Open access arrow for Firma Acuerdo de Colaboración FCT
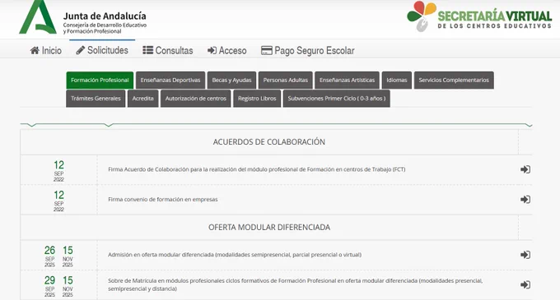 (525, 169)
